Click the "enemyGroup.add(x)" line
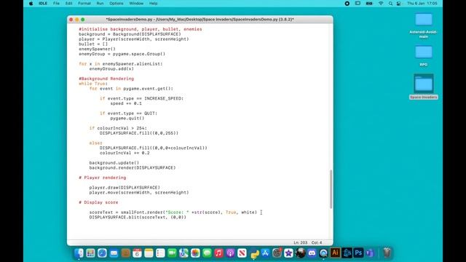 coord(111,68)
